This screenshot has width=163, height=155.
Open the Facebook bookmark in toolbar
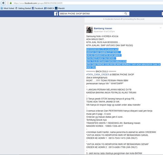coord(37,8)
